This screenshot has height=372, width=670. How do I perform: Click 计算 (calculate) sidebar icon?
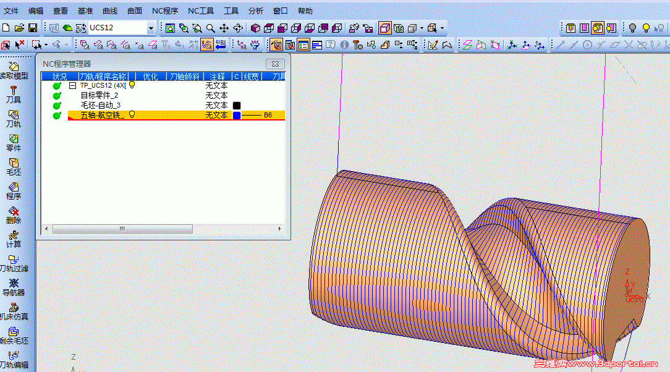(x=14, y=239)
